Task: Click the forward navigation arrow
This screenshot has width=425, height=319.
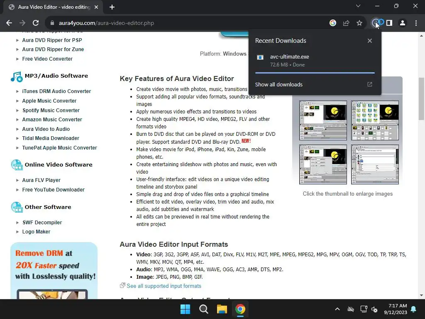Action: tap(22, 23)
